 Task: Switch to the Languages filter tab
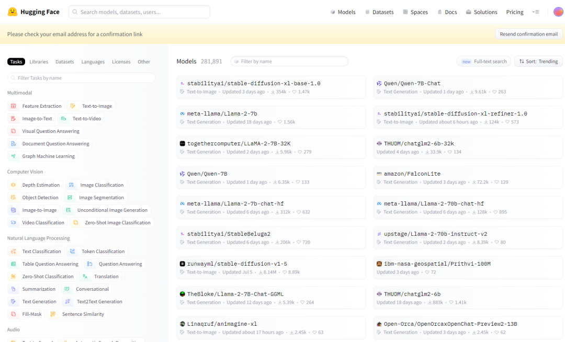point(93,62)
